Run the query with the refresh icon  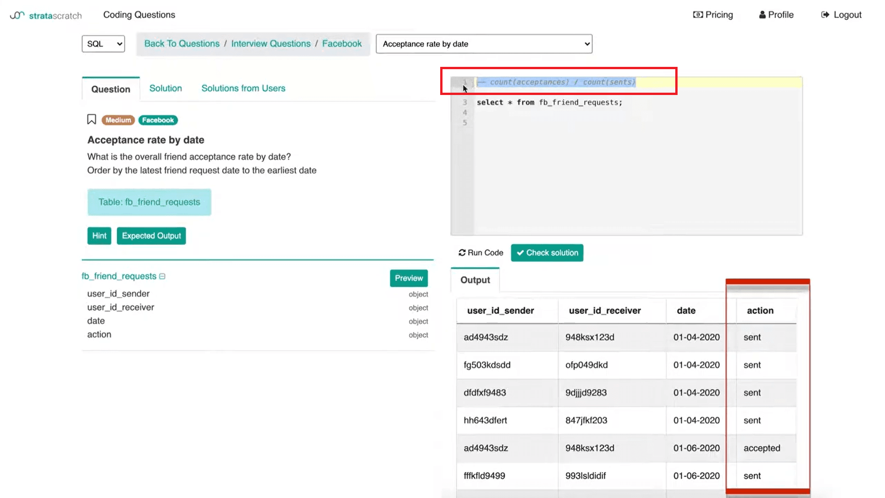[x=462, y=253]
